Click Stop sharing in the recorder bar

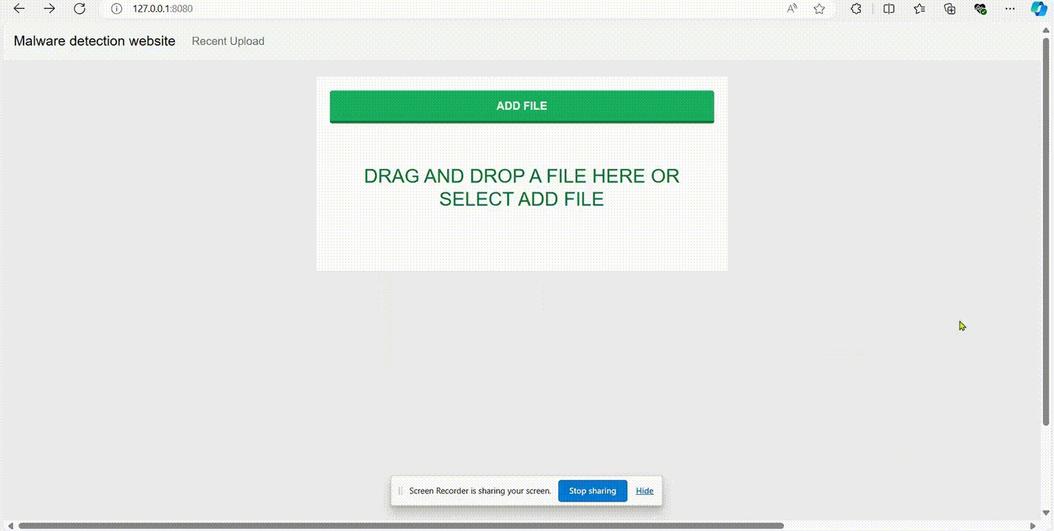click(x=593, y=491)
